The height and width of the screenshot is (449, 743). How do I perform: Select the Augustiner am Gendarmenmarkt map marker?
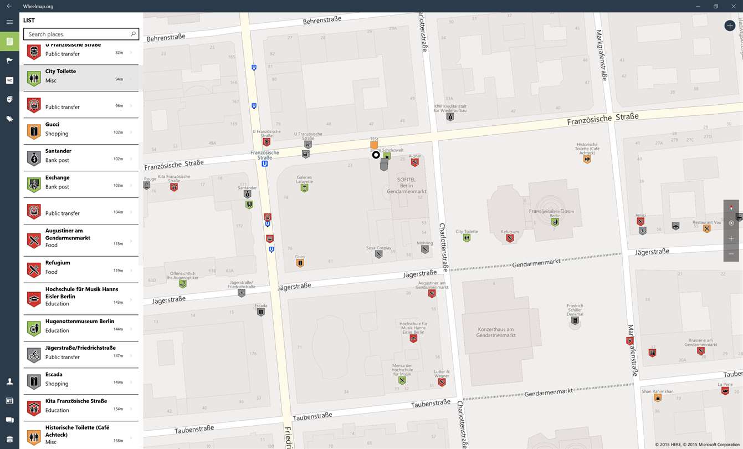(x=432, y=293)
